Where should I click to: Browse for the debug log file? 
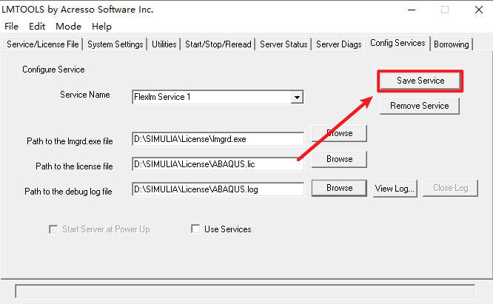[x=339, y=188]
